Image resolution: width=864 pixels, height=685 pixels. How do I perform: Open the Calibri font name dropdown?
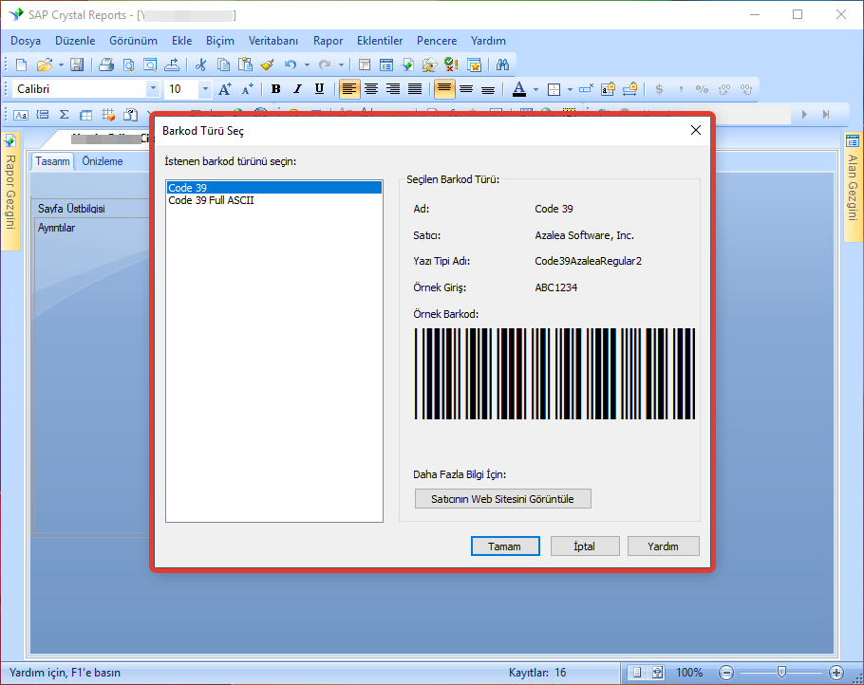(x=153, y=89)
